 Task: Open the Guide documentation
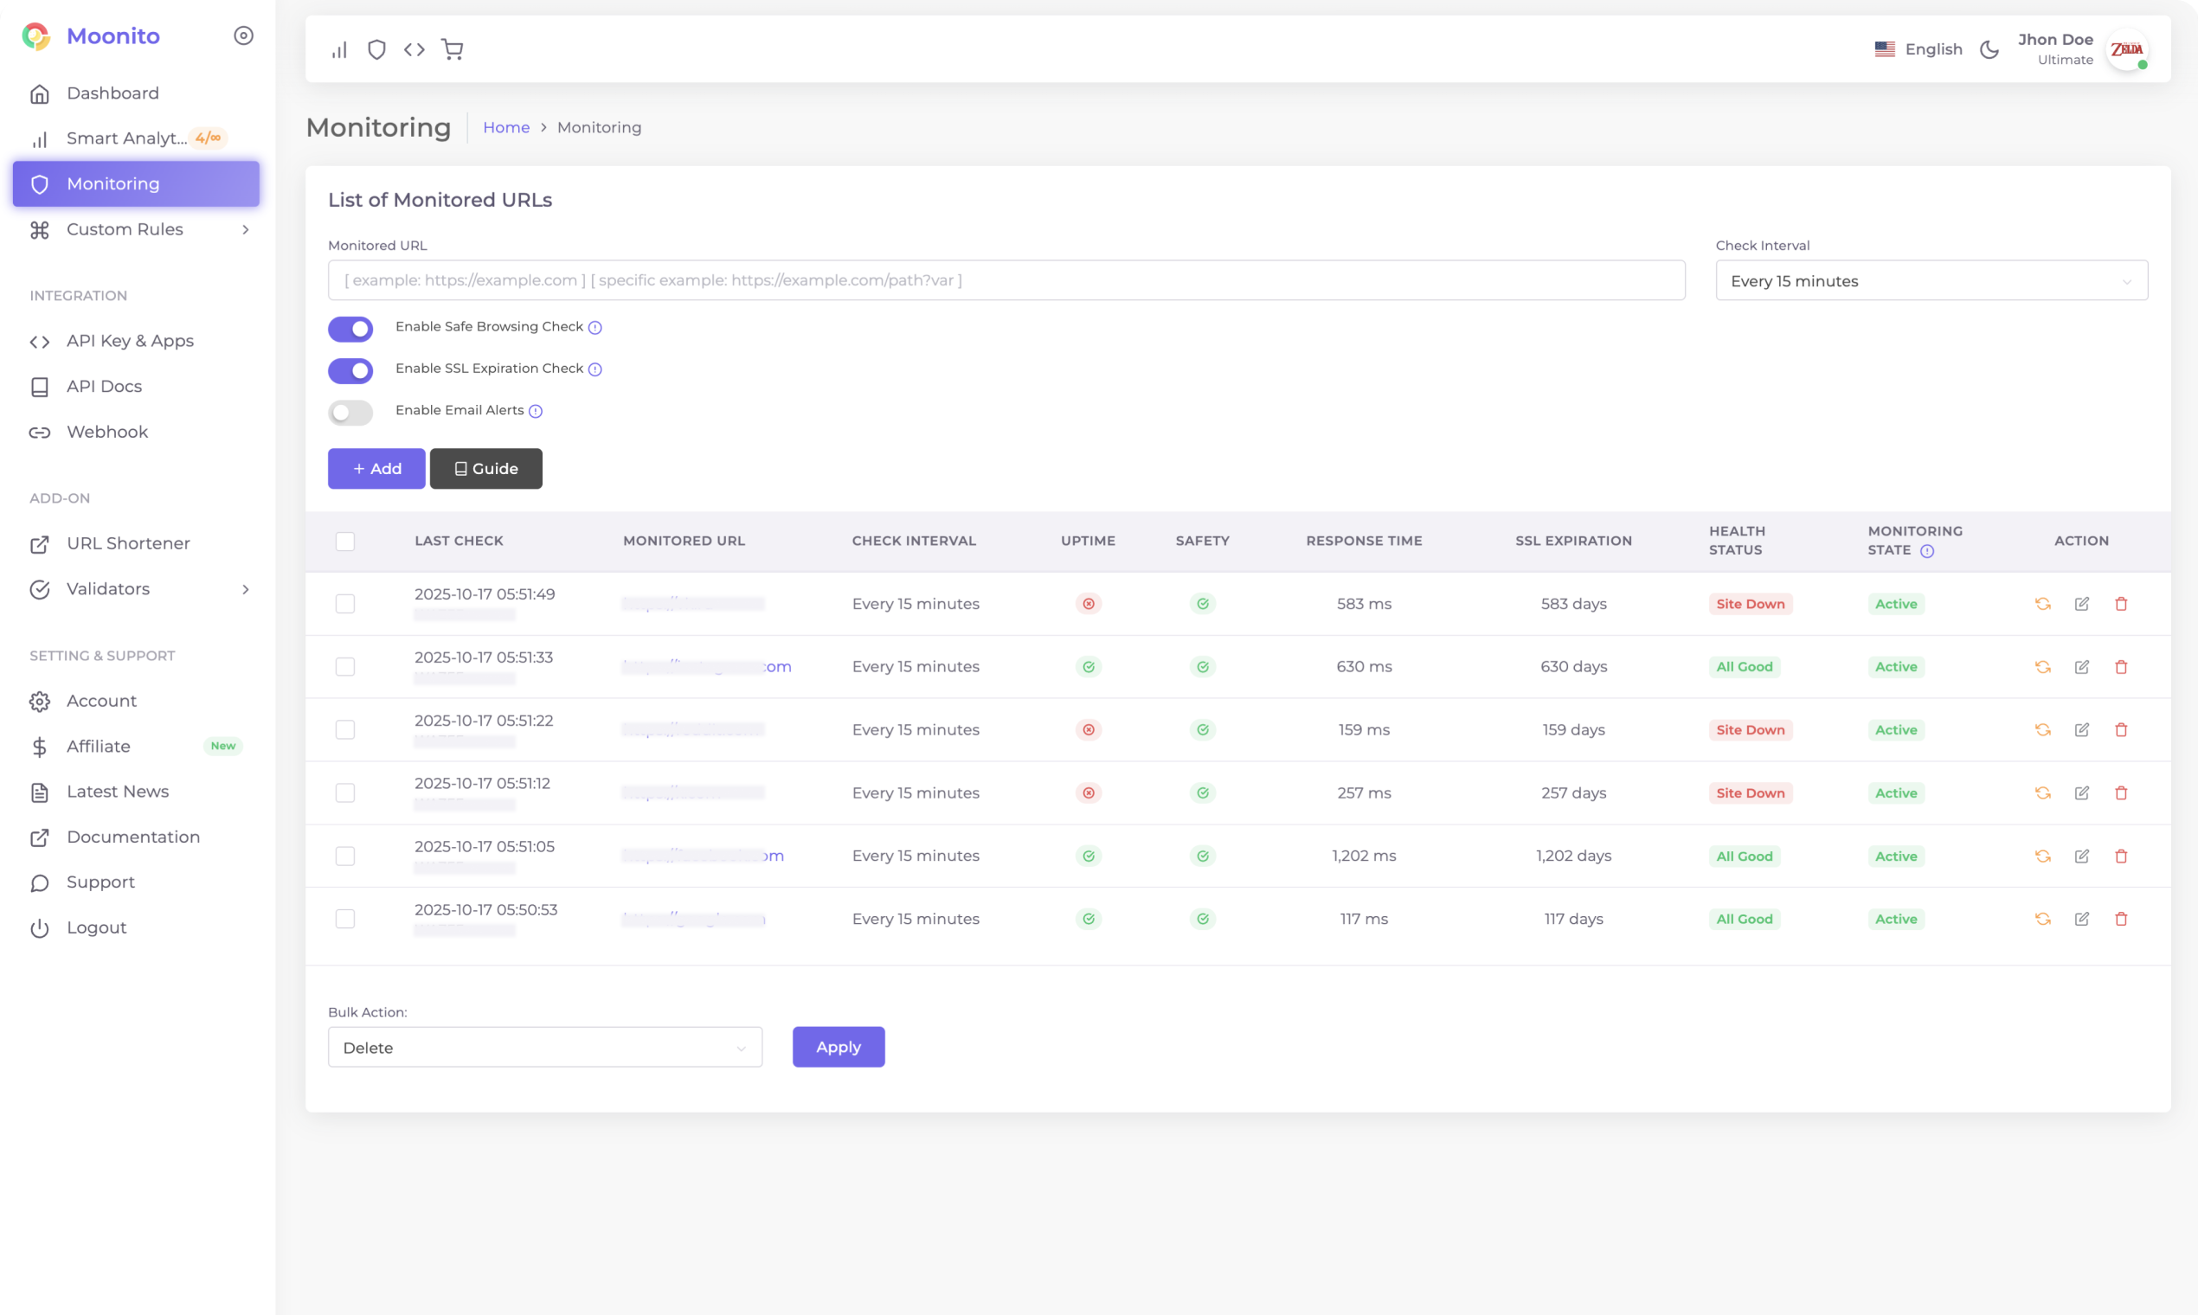485,468
